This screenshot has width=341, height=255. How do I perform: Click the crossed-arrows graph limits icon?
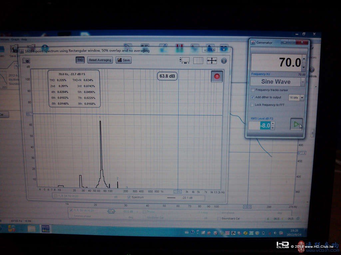pos(211,61)
